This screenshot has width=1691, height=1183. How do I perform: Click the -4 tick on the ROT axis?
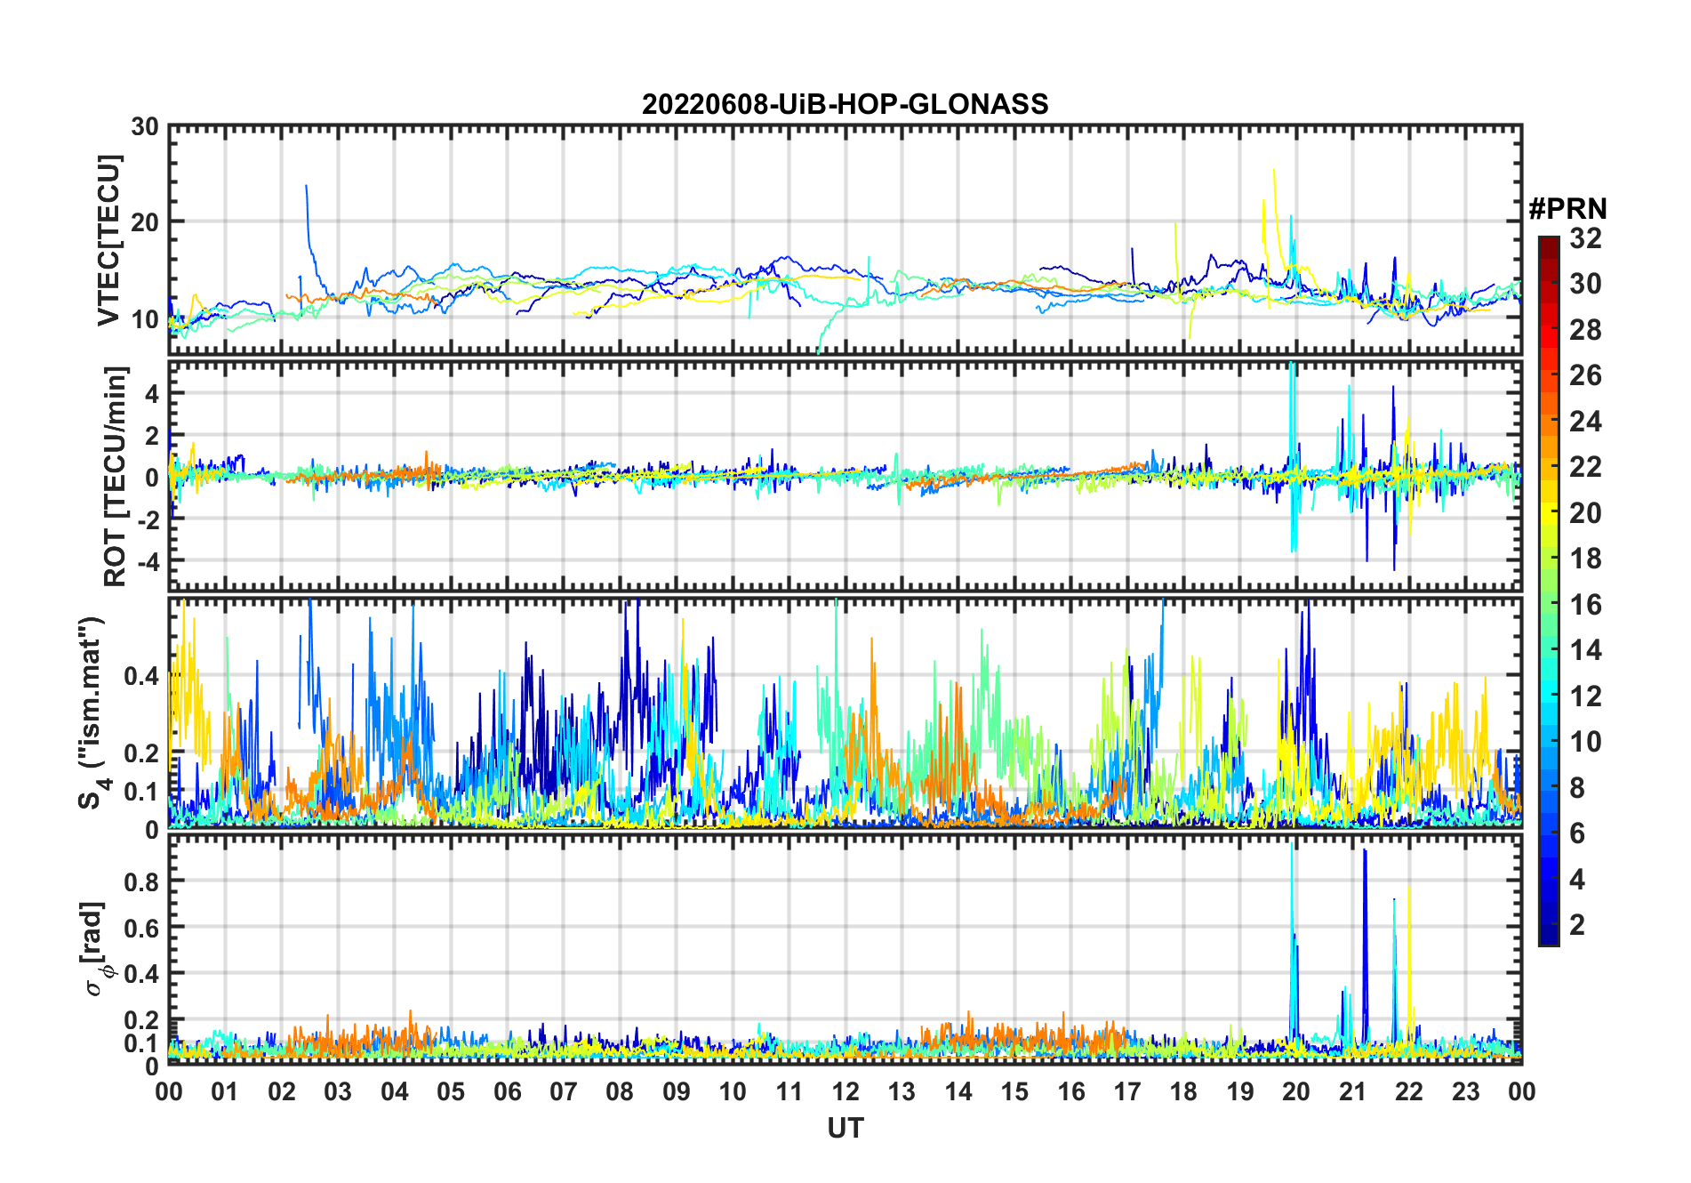point(145,561)
